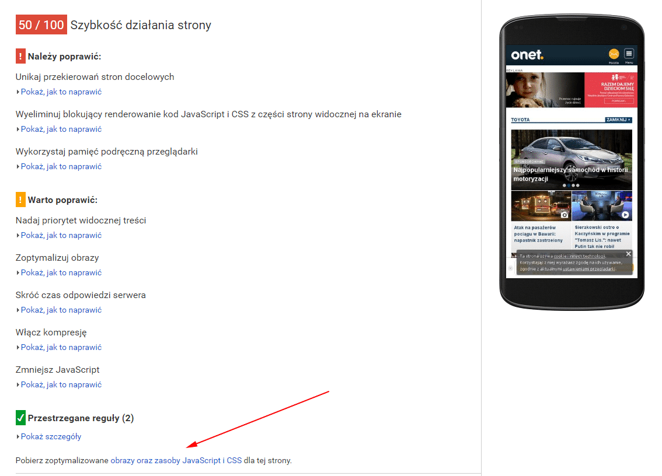Expand fix details under Zoptymalizuj obrazy
Viewport: 662px width, 476px height.
point(61,272)
